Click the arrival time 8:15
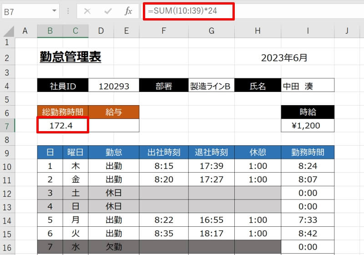This screenshot has width=364, height=255. point(164,166)
